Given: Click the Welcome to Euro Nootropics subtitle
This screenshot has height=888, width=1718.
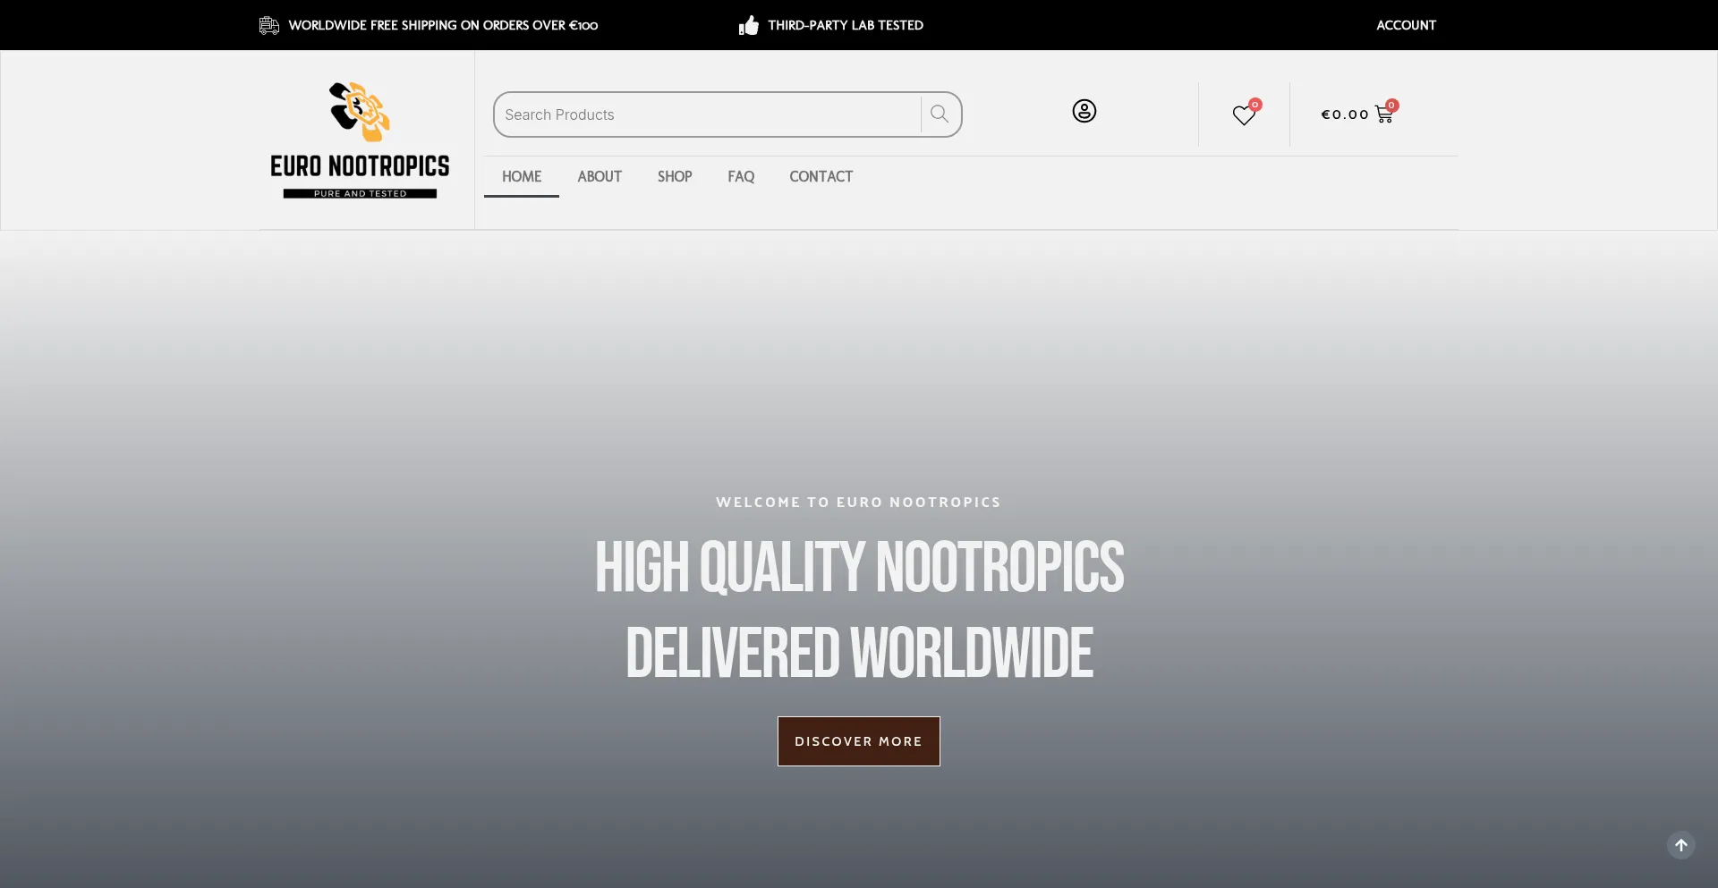Looking at the screenshot, I should pos(859,503).
